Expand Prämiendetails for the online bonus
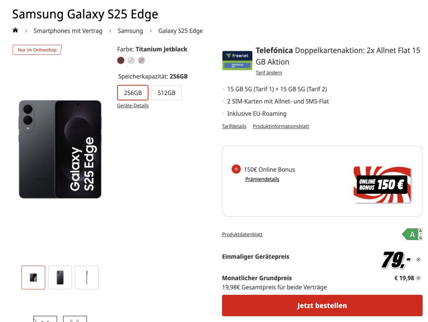Screen dimensions: 428x322 pos(262,179)
